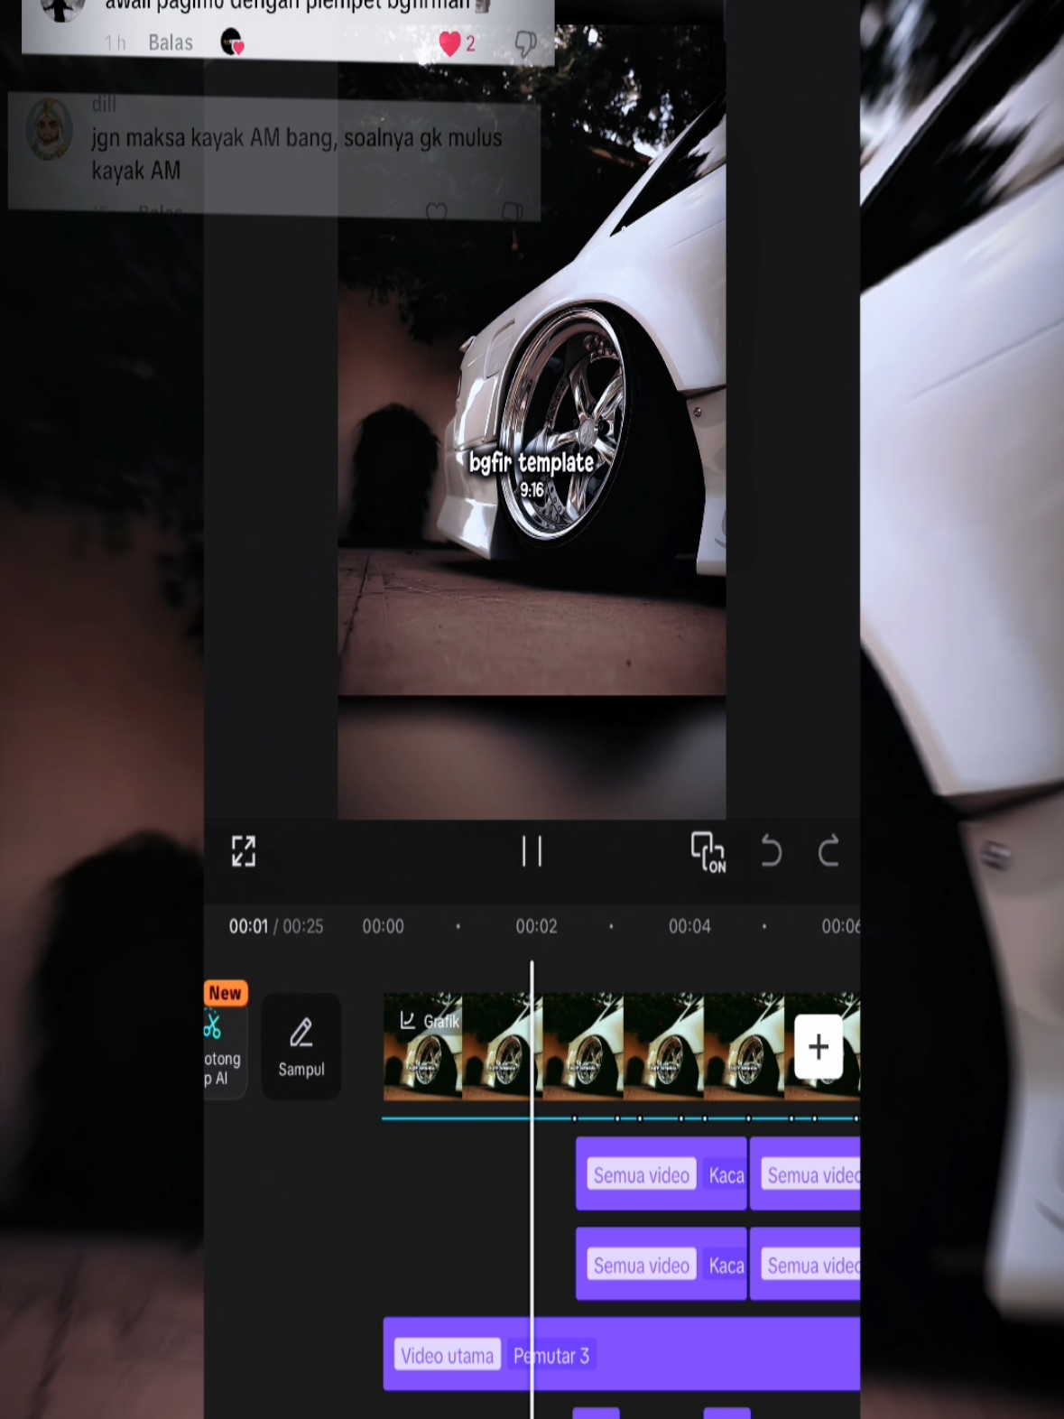Open the Sampul cover editor

coord(301,1047)
